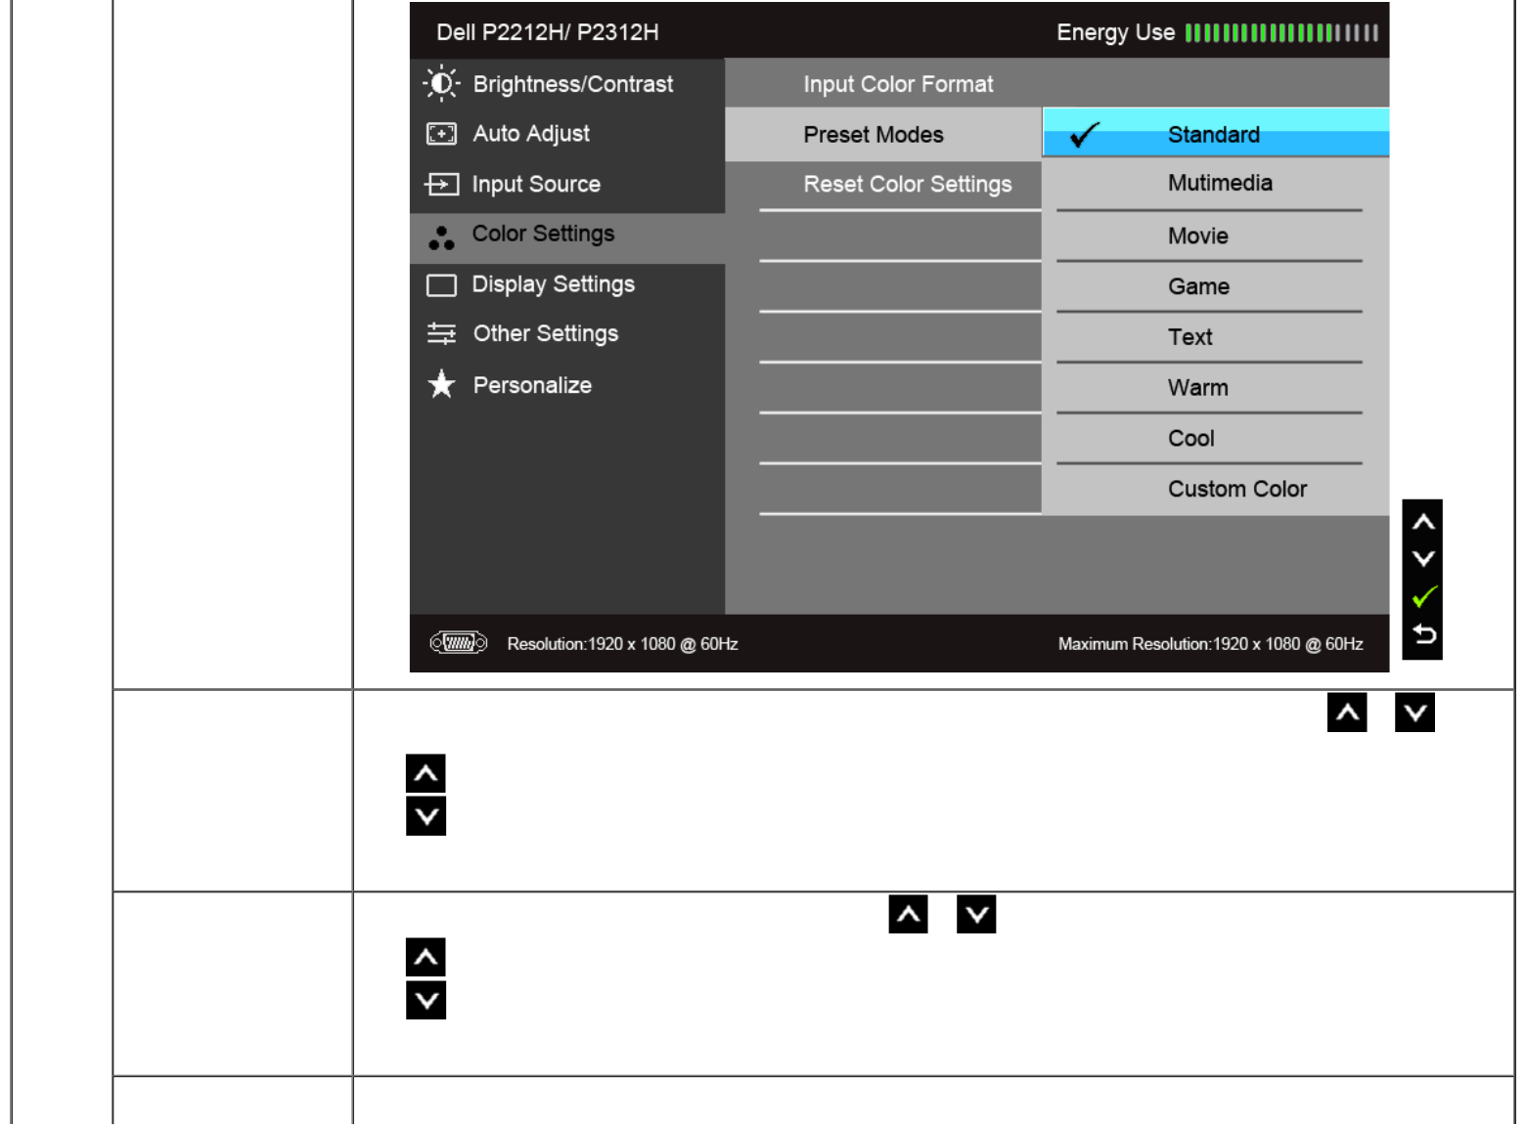
Task: Select the Preset Modes option
Action: (883, 135)
